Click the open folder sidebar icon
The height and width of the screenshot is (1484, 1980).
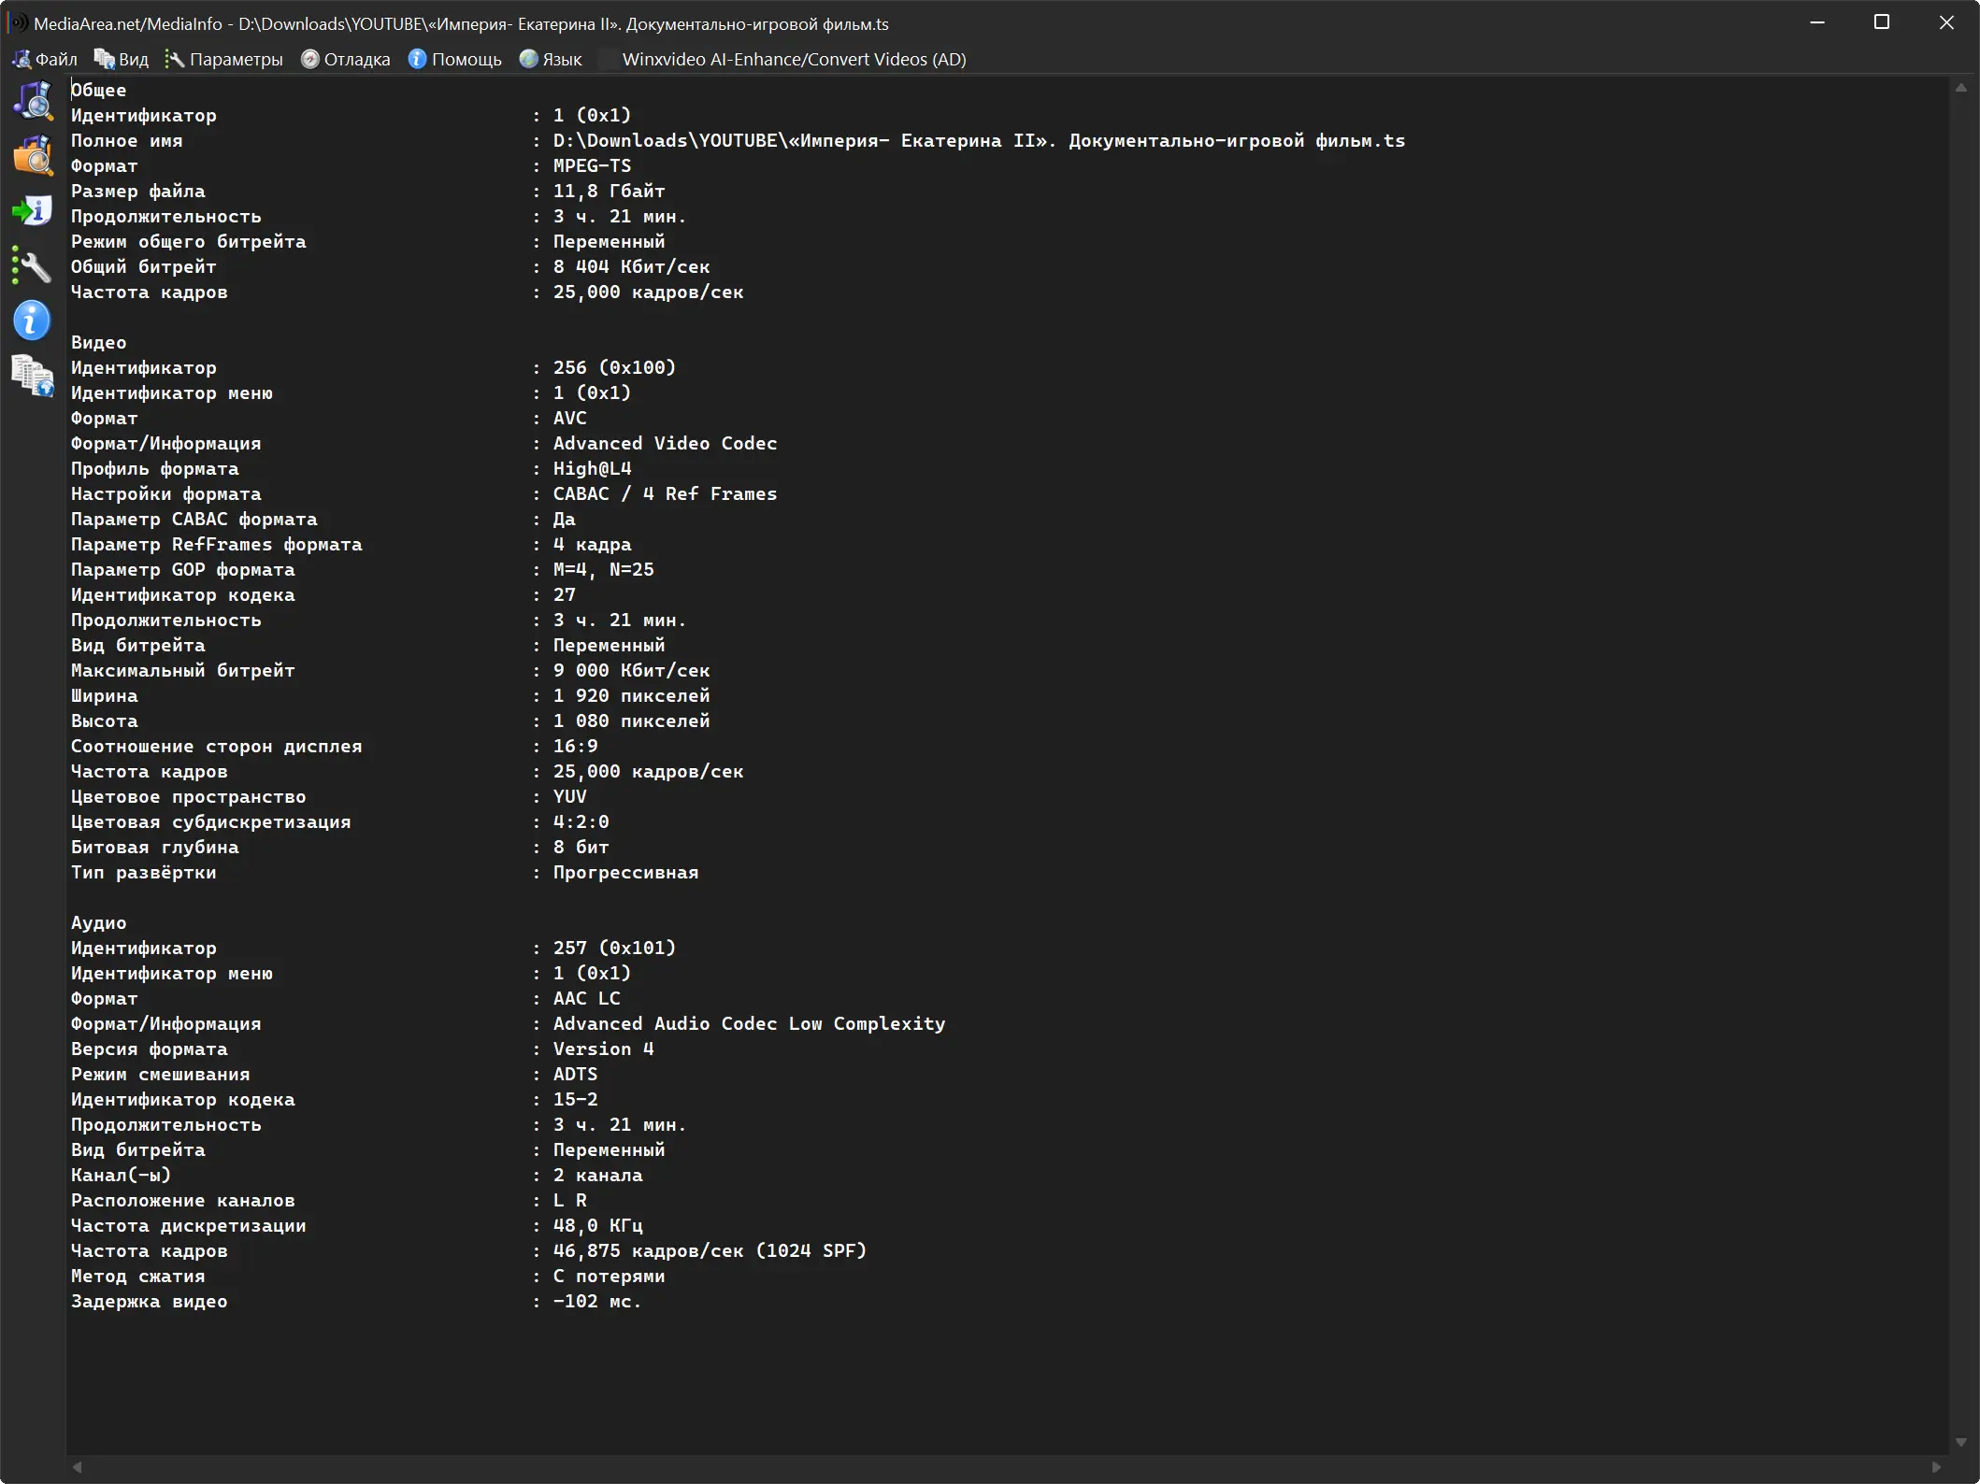33,155
